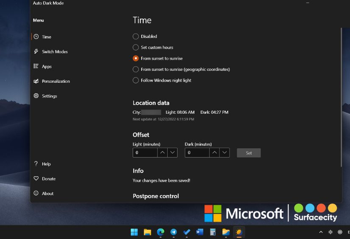Image resolution: width=350 pixels, height=239 pixels.
Task: Increase the Light minutes offset
Action: [x=162, y=153]
